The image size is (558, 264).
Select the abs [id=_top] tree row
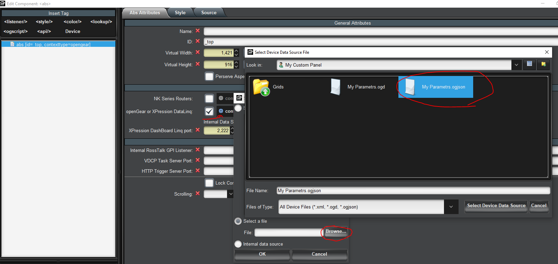58,44
